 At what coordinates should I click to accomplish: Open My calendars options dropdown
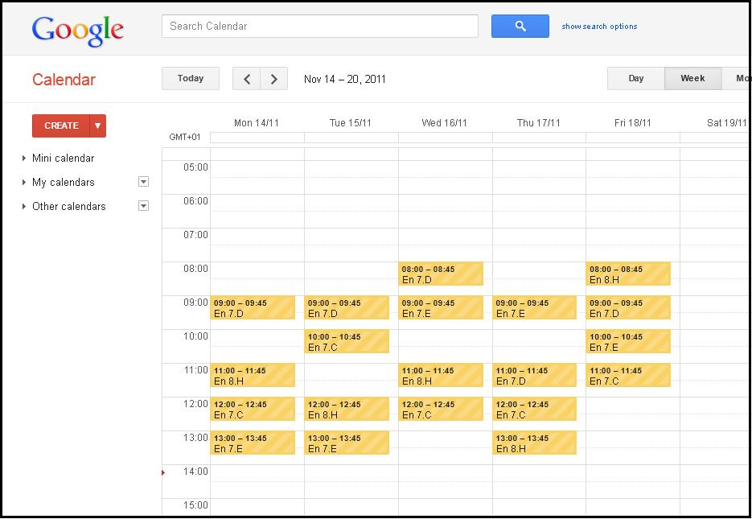tap(143, 182)
